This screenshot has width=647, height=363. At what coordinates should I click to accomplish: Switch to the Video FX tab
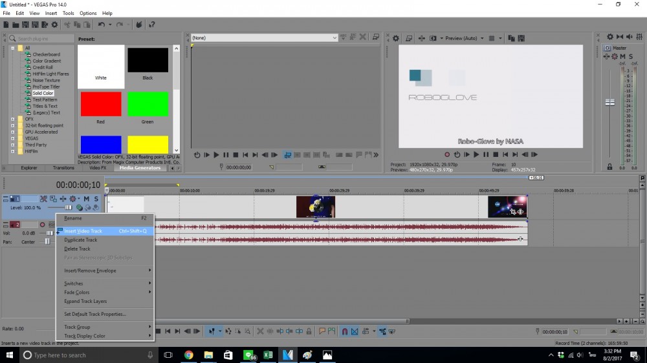click(x=98, y=168)
